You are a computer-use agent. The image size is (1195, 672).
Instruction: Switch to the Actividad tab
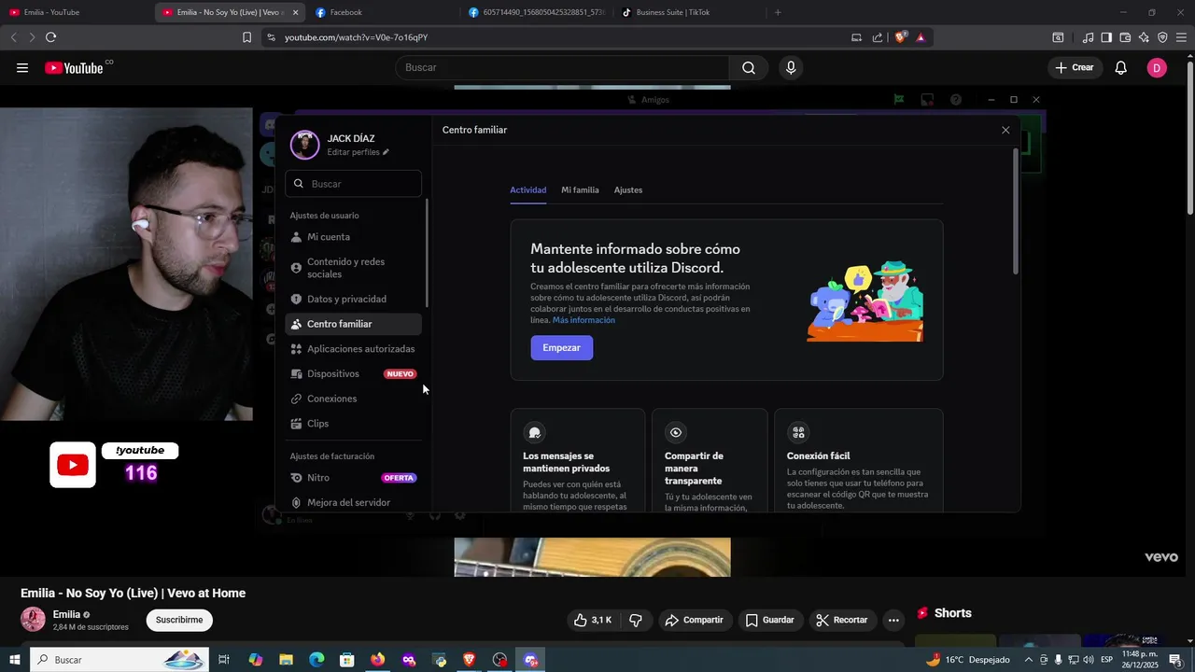coord(527,189)
